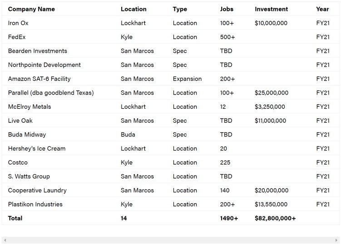Image resolution: width=341 pixels, height=245 pixels.
Task: Click the horizontal scrollbar track
Action: point(171,240)
